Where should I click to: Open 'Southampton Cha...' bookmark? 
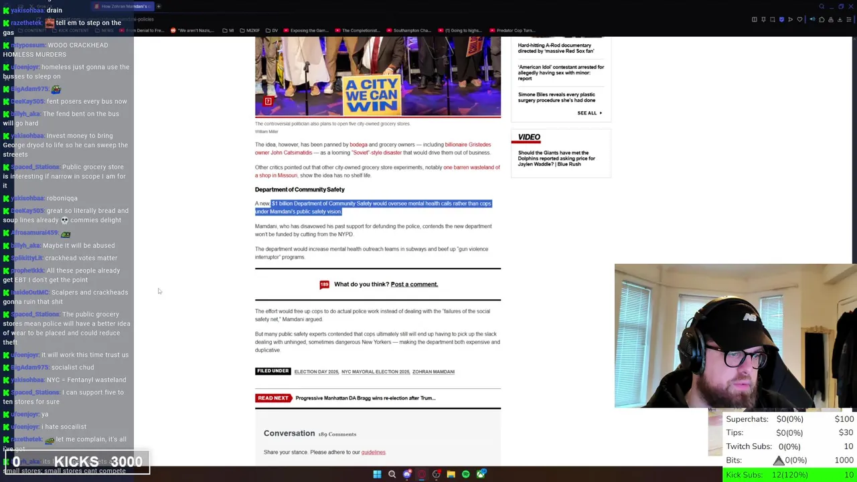(409, 30)
